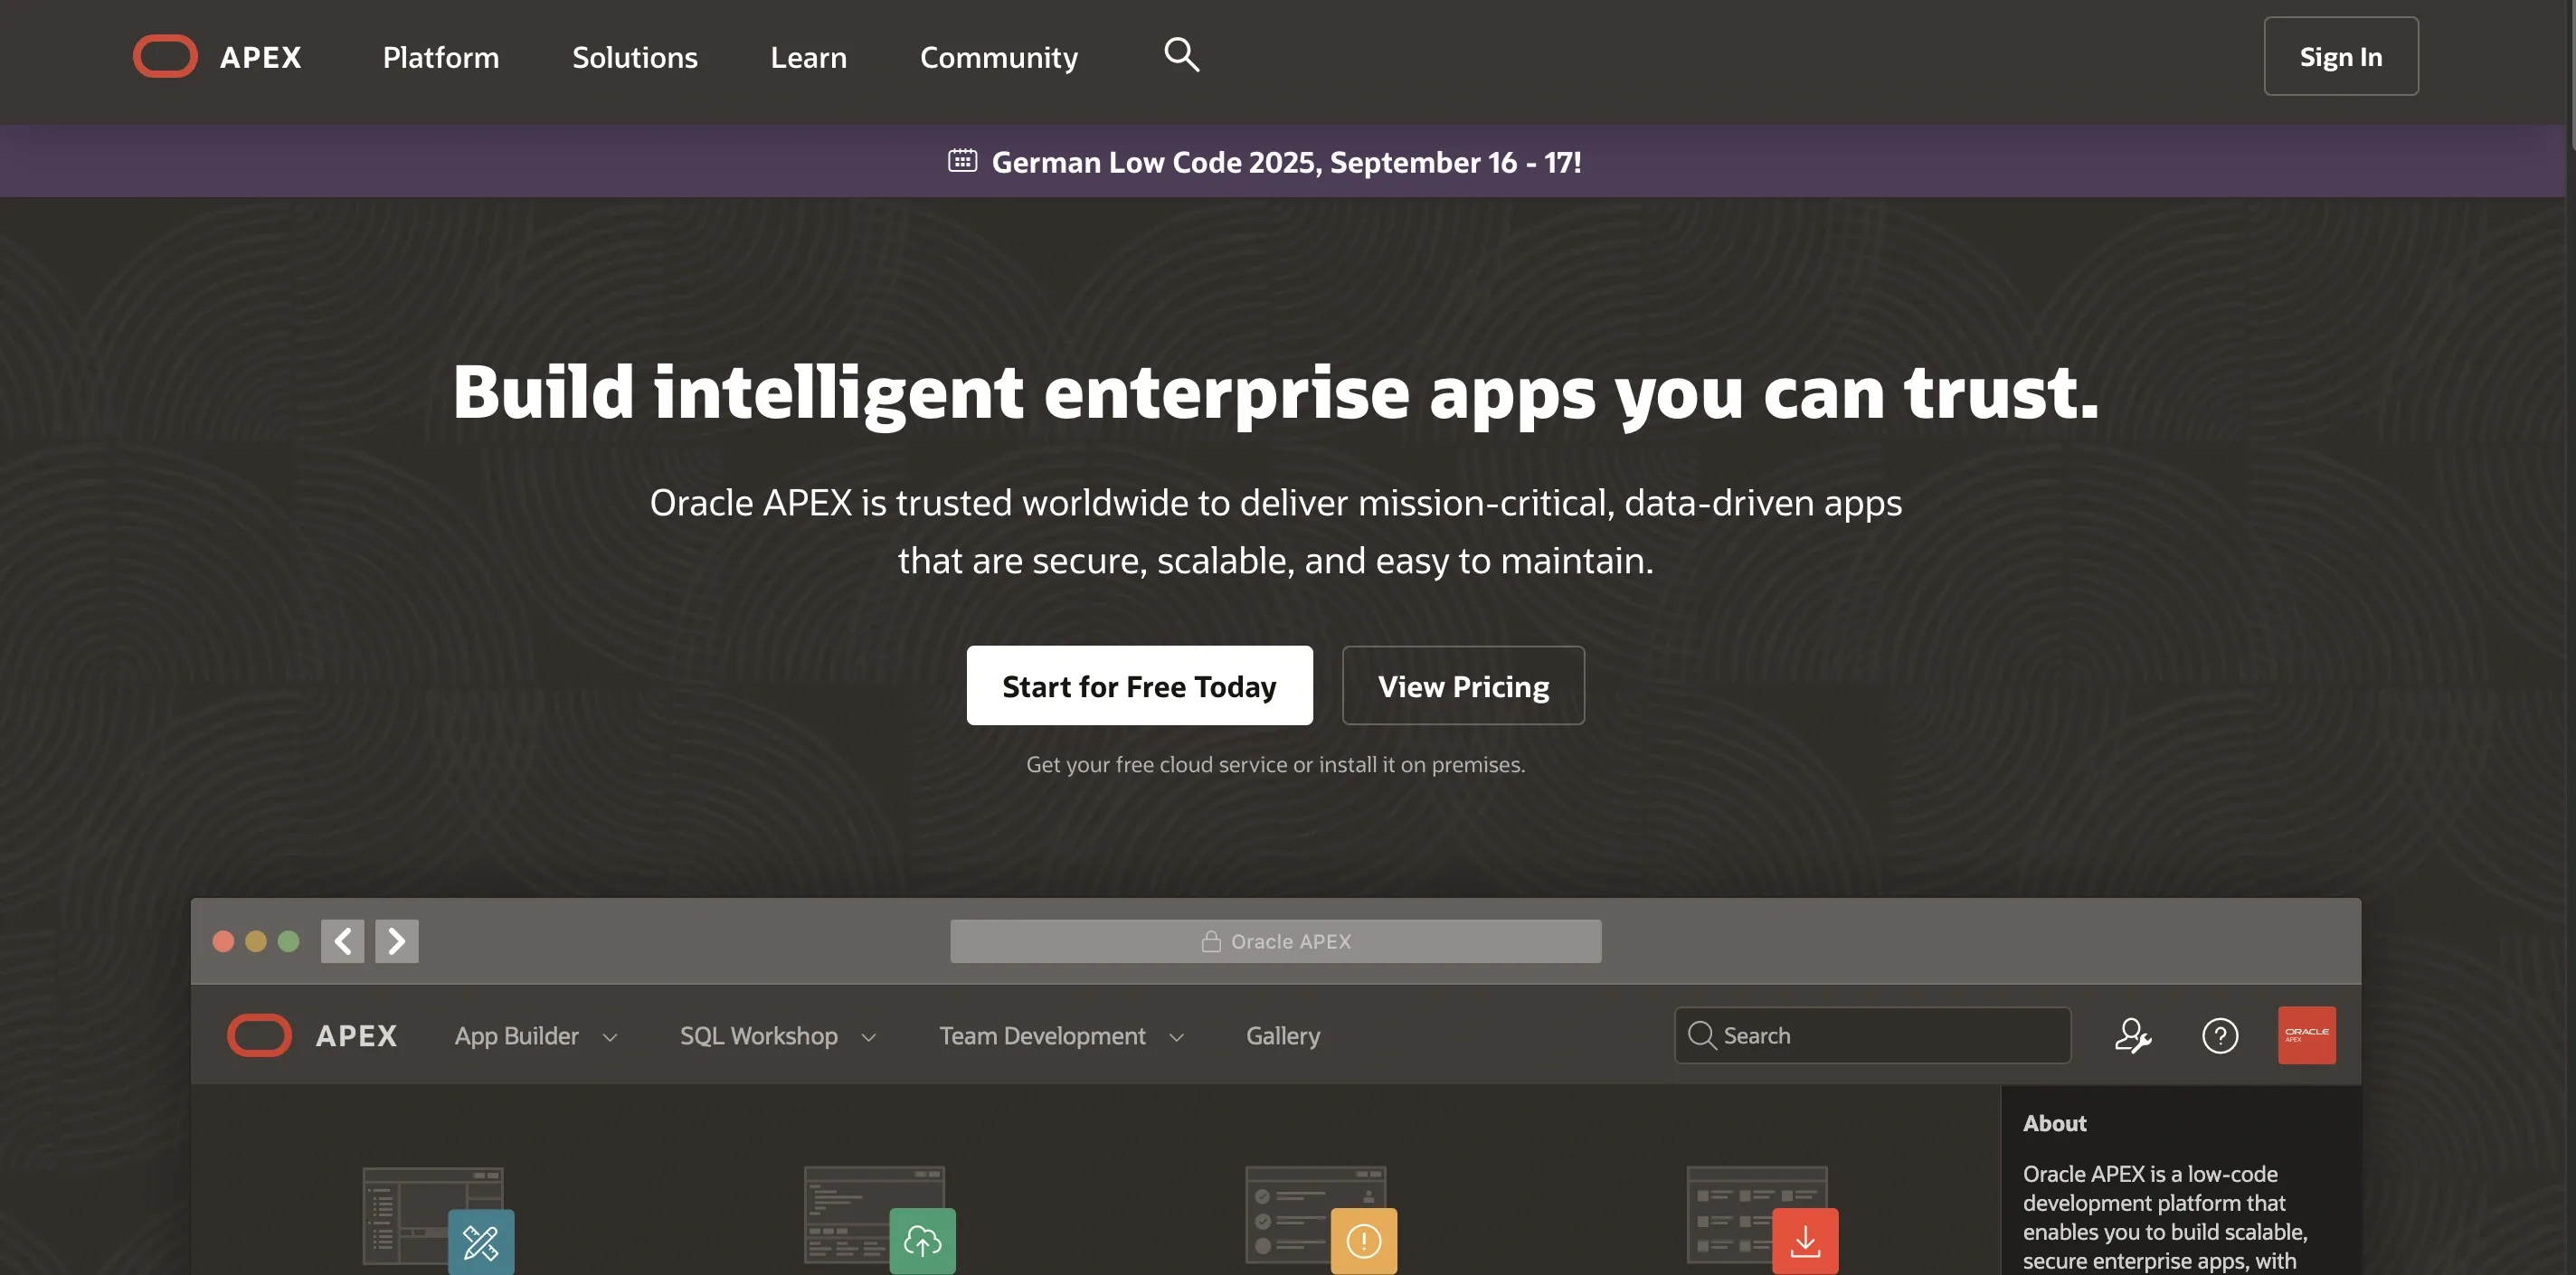Screen dimensions: 2576x1275
Task: Click the red dot in mock browser window
Action: tap(223, 941)
